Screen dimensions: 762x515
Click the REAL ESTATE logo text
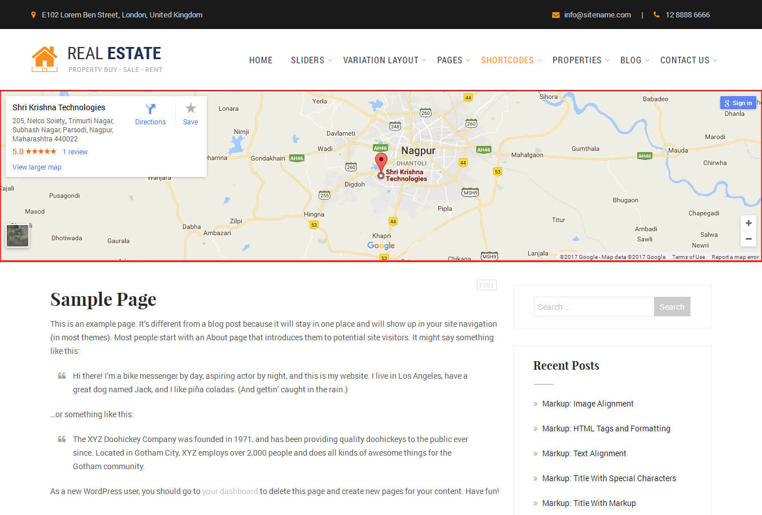[114, 54]
